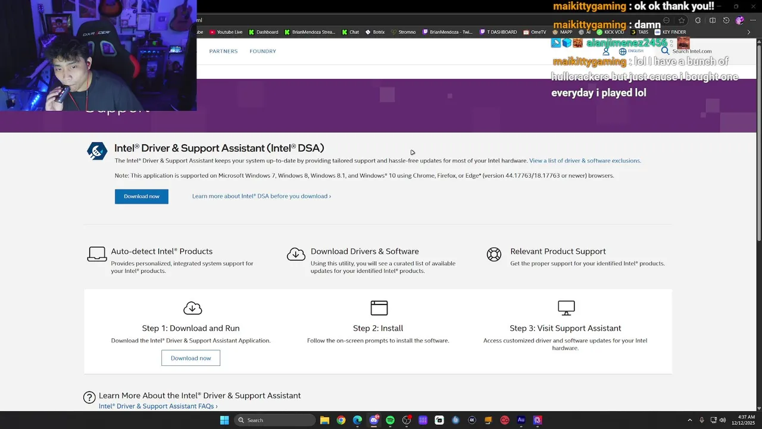Click the Intel DSA wrench logo icon

point(97,151)
